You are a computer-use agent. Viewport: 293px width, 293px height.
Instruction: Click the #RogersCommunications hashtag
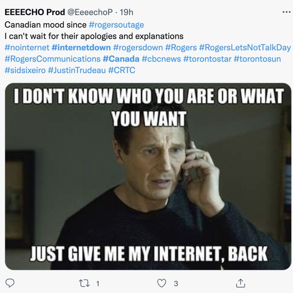click(x=52, y=59)
